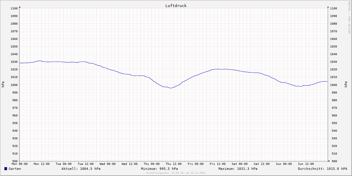Viewport: 352px width, 176px height.
Task: Click the 'Sat 12:00' time axis label
Action: 262,164
